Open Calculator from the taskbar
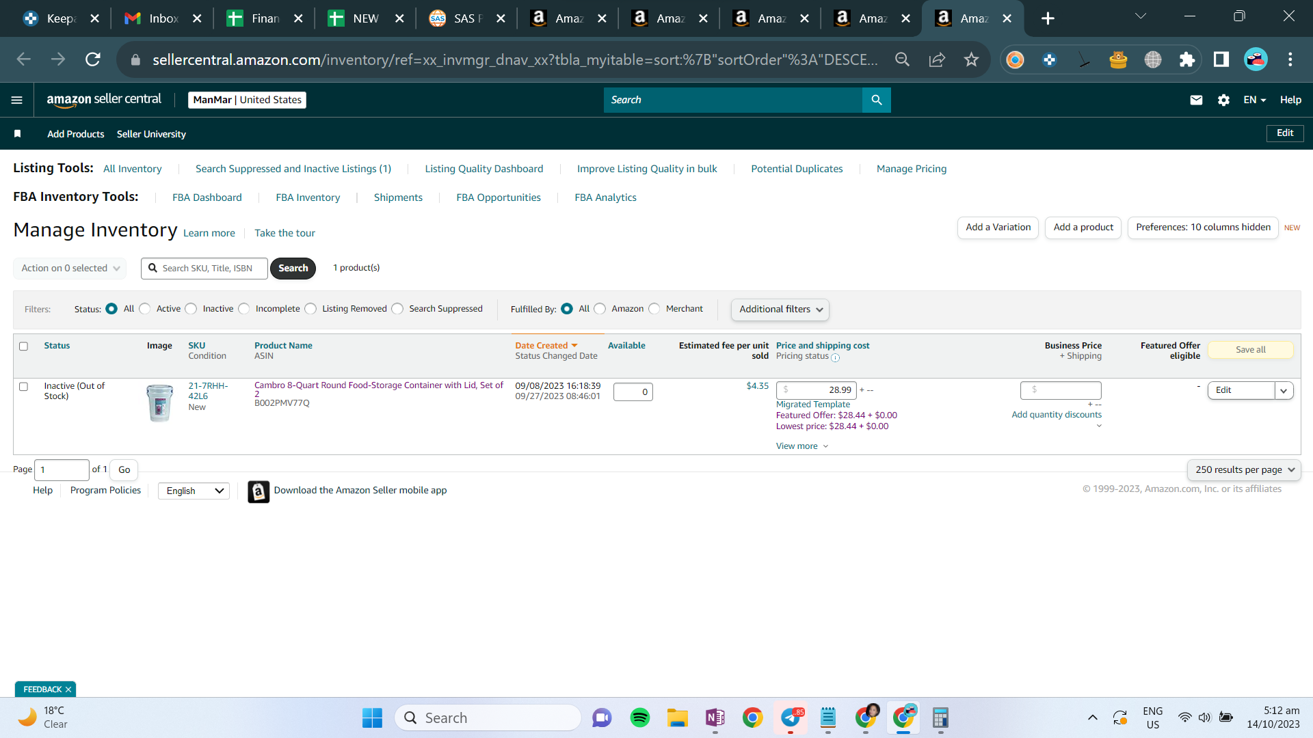1313x738 pixels. [x=941, y=717]
